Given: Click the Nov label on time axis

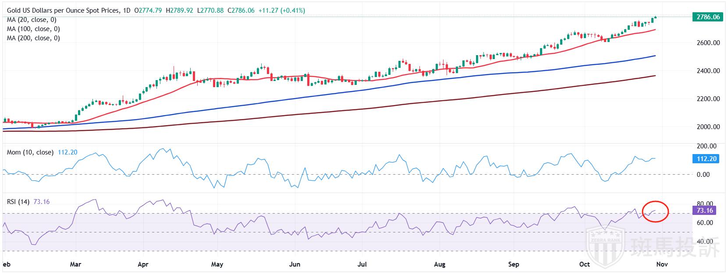Looking at the screenshot, I should click(x=662, y=264).
